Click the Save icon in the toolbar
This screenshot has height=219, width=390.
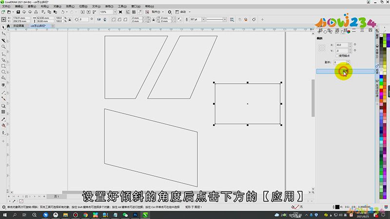tap(18, 12)
